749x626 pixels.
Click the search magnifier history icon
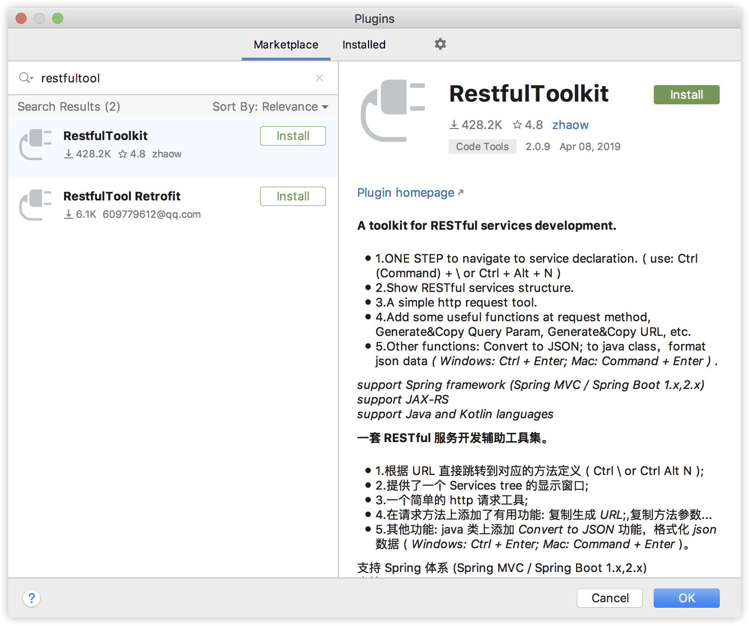point(26,78)
